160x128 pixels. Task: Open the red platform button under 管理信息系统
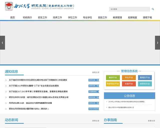[x=129, y=84]
